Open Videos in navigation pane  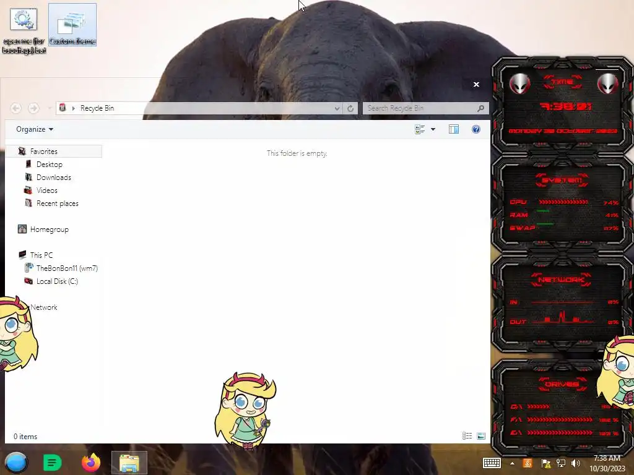point(47,190)
